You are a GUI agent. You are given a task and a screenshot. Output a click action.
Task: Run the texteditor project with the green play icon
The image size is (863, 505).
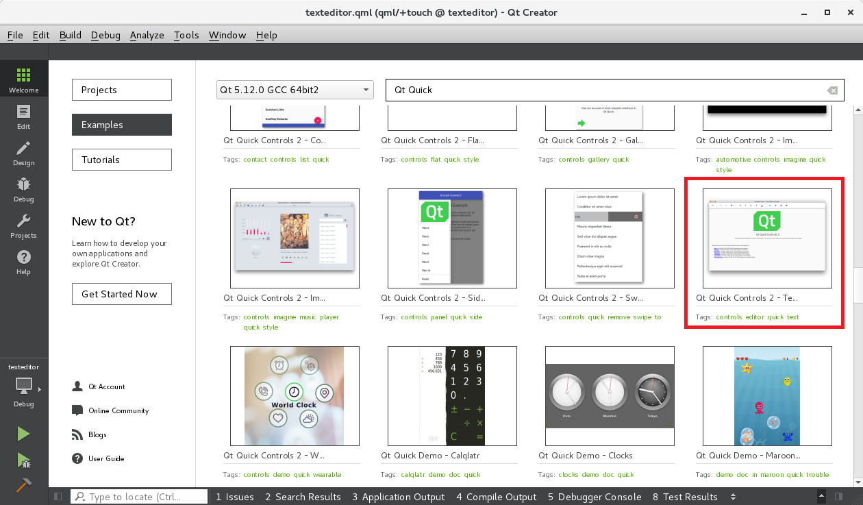pos(23,433)
